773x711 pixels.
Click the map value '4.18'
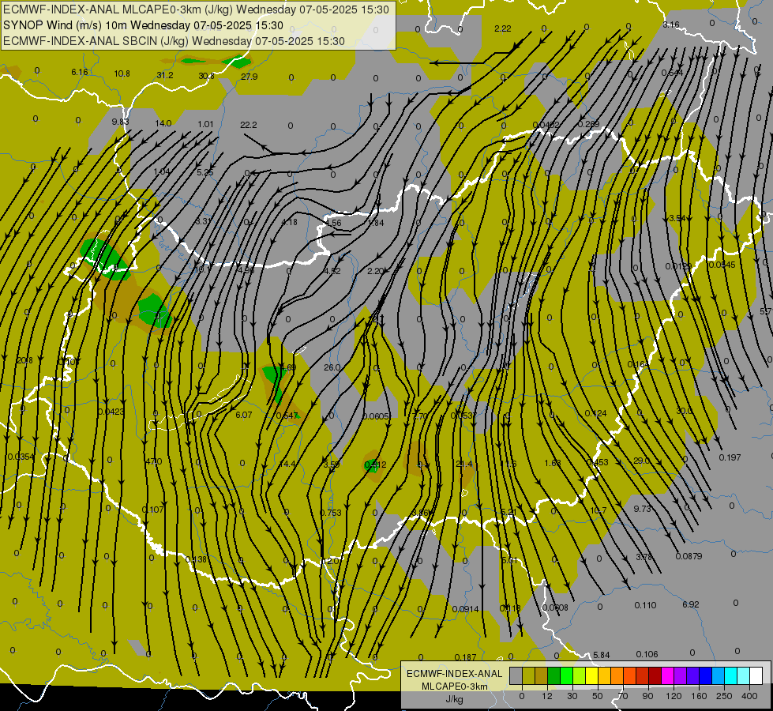tap(290, 222)
